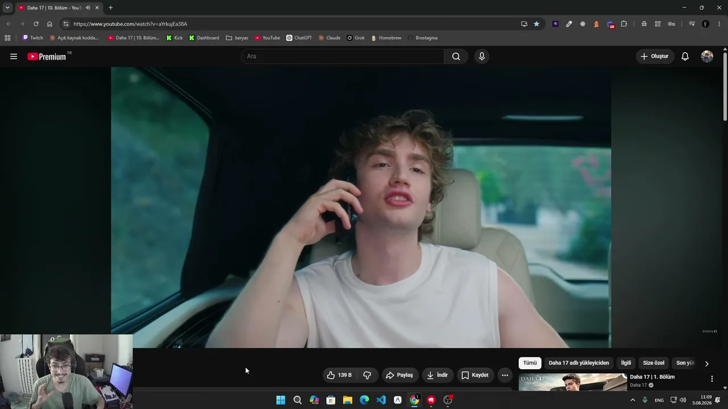Open the Homebrew bookmark
Screen dimensions: 728x409
click(x=386, y=38)
